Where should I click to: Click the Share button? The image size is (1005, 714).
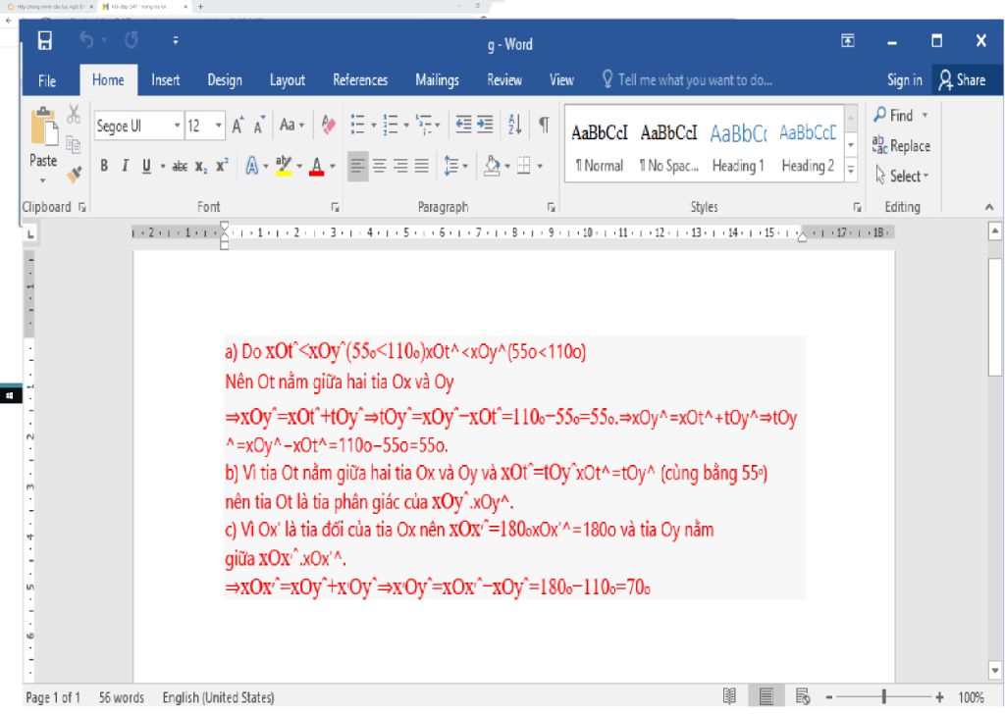tap(962, 80)
